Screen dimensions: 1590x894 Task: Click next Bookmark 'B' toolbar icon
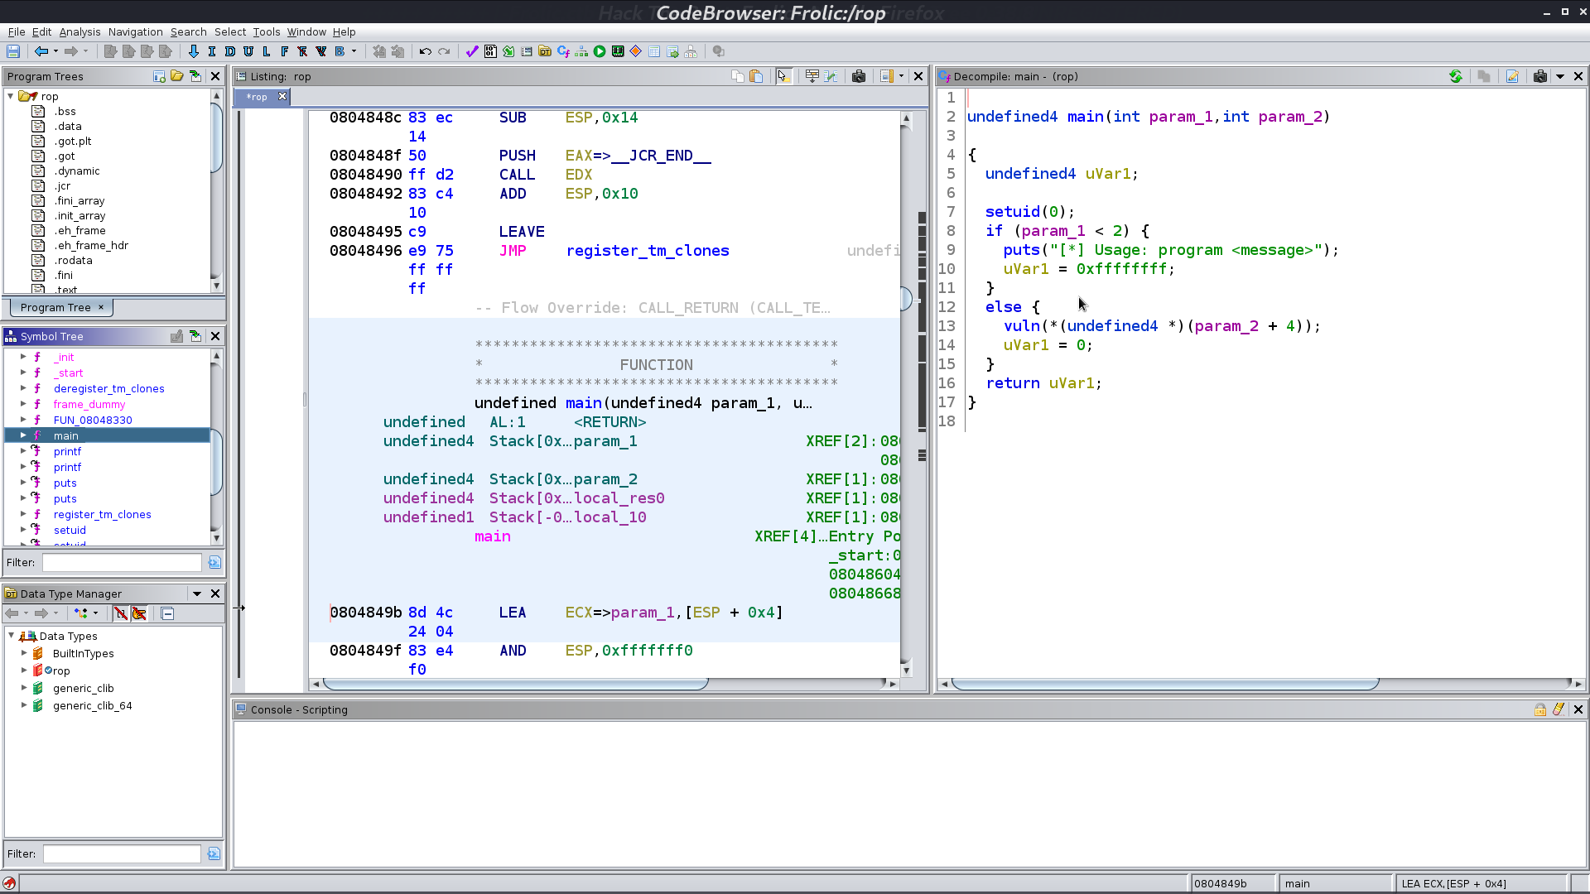coord(340,51)
